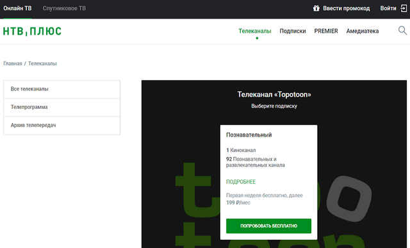Viewport: 410px width, 248px height.
Task: Open the Подписки menu item
Action: click(x=293, y=31)
